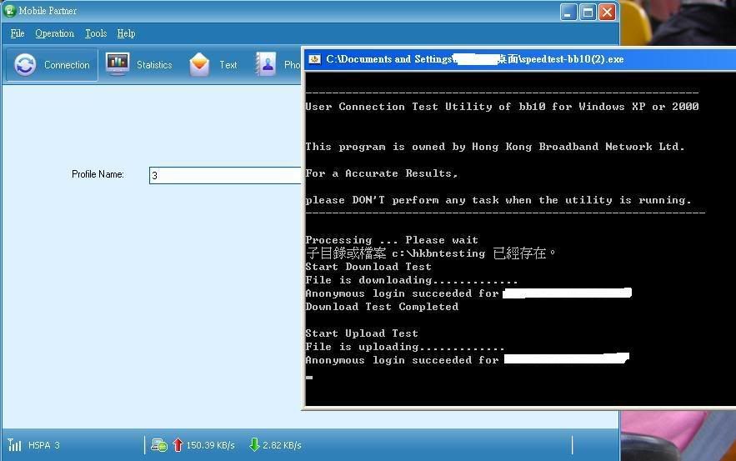Switch to the Statistics tab label
The image size is (736, 461).
point(154,65)
